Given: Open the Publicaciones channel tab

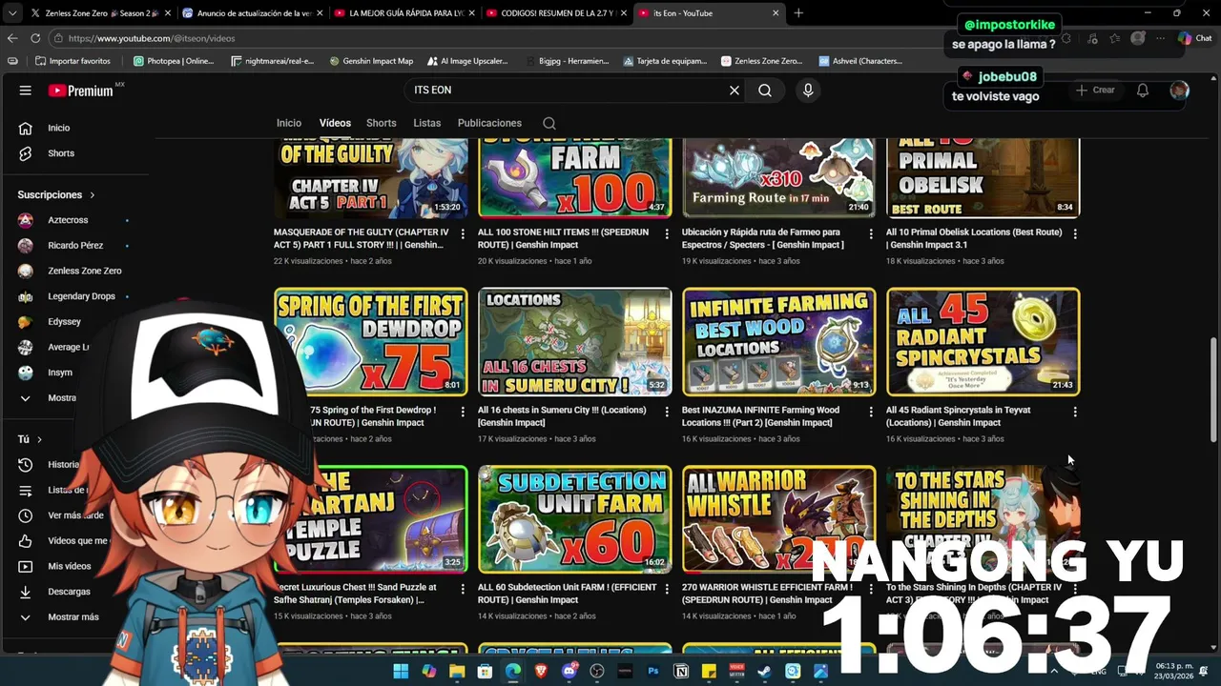Looking at the screenshot, I should coord(489,123).
